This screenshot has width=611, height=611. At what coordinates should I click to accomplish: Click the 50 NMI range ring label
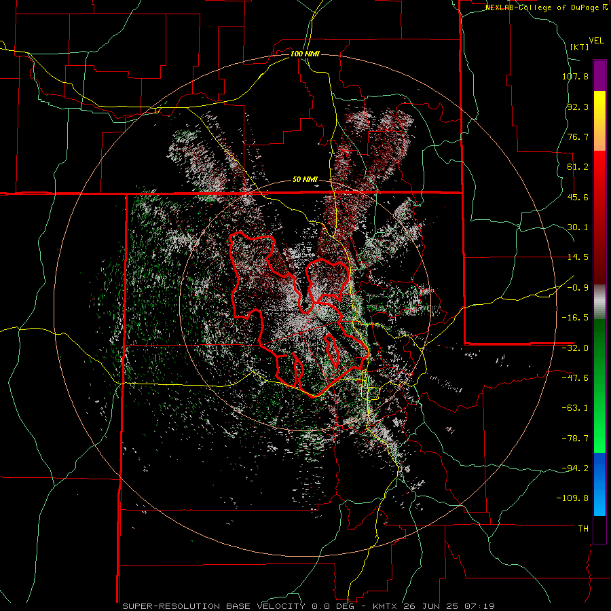305,180
